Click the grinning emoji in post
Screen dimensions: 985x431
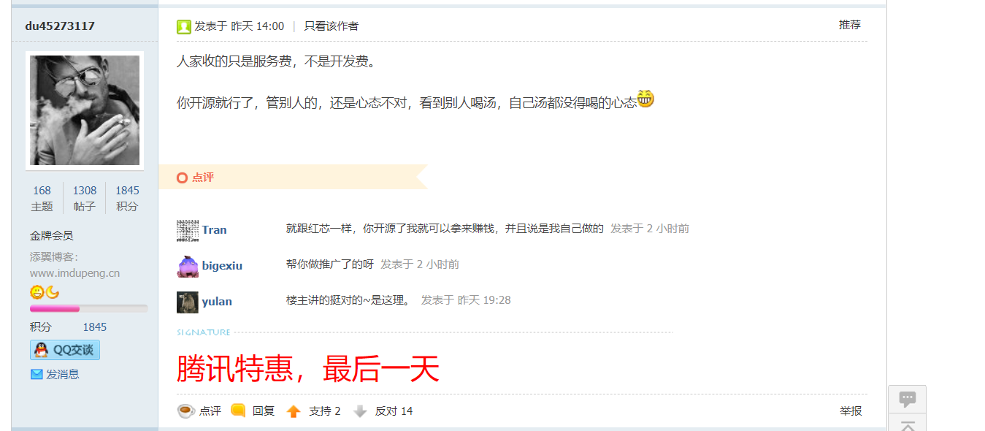coord(645,99)
